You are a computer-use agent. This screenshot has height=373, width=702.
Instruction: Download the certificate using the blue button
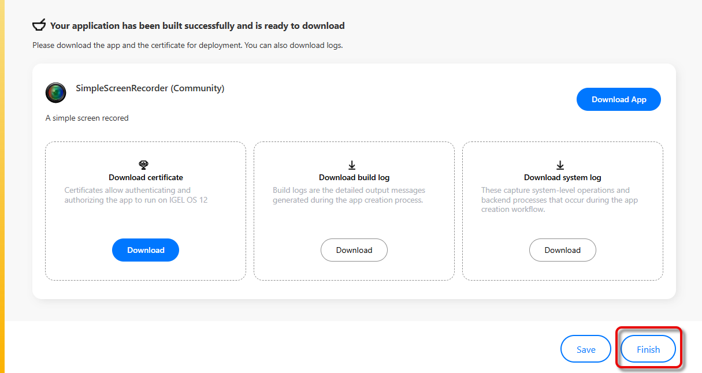(x=146, y=250)
